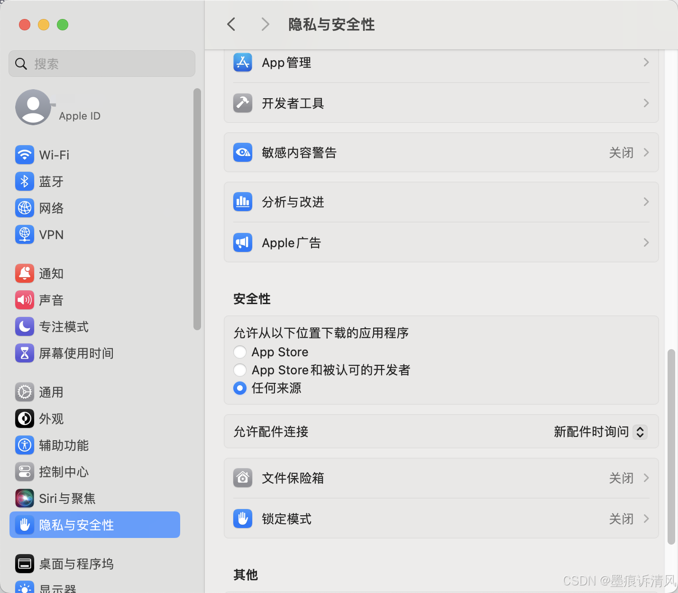Open Apple ID account text

[x=80, y=116]
